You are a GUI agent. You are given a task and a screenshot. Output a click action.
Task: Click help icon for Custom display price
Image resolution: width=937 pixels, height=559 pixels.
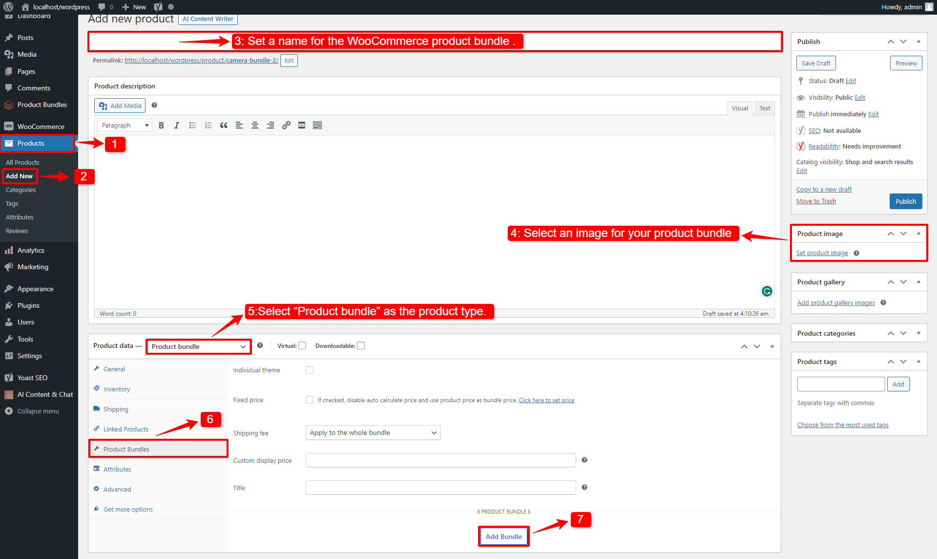(x=584, y=460)
